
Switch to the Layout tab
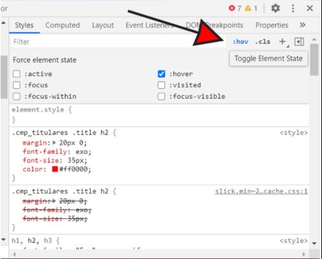[x=103, y=25]
